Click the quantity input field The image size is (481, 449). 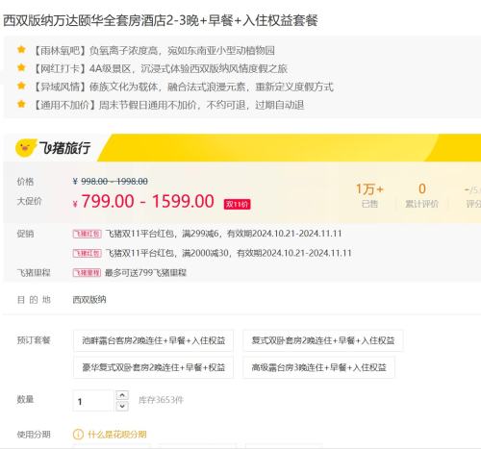(93, 401)
